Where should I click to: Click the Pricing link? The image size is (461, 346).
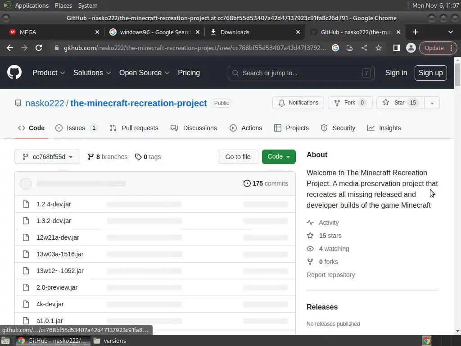tap(189, 73)
